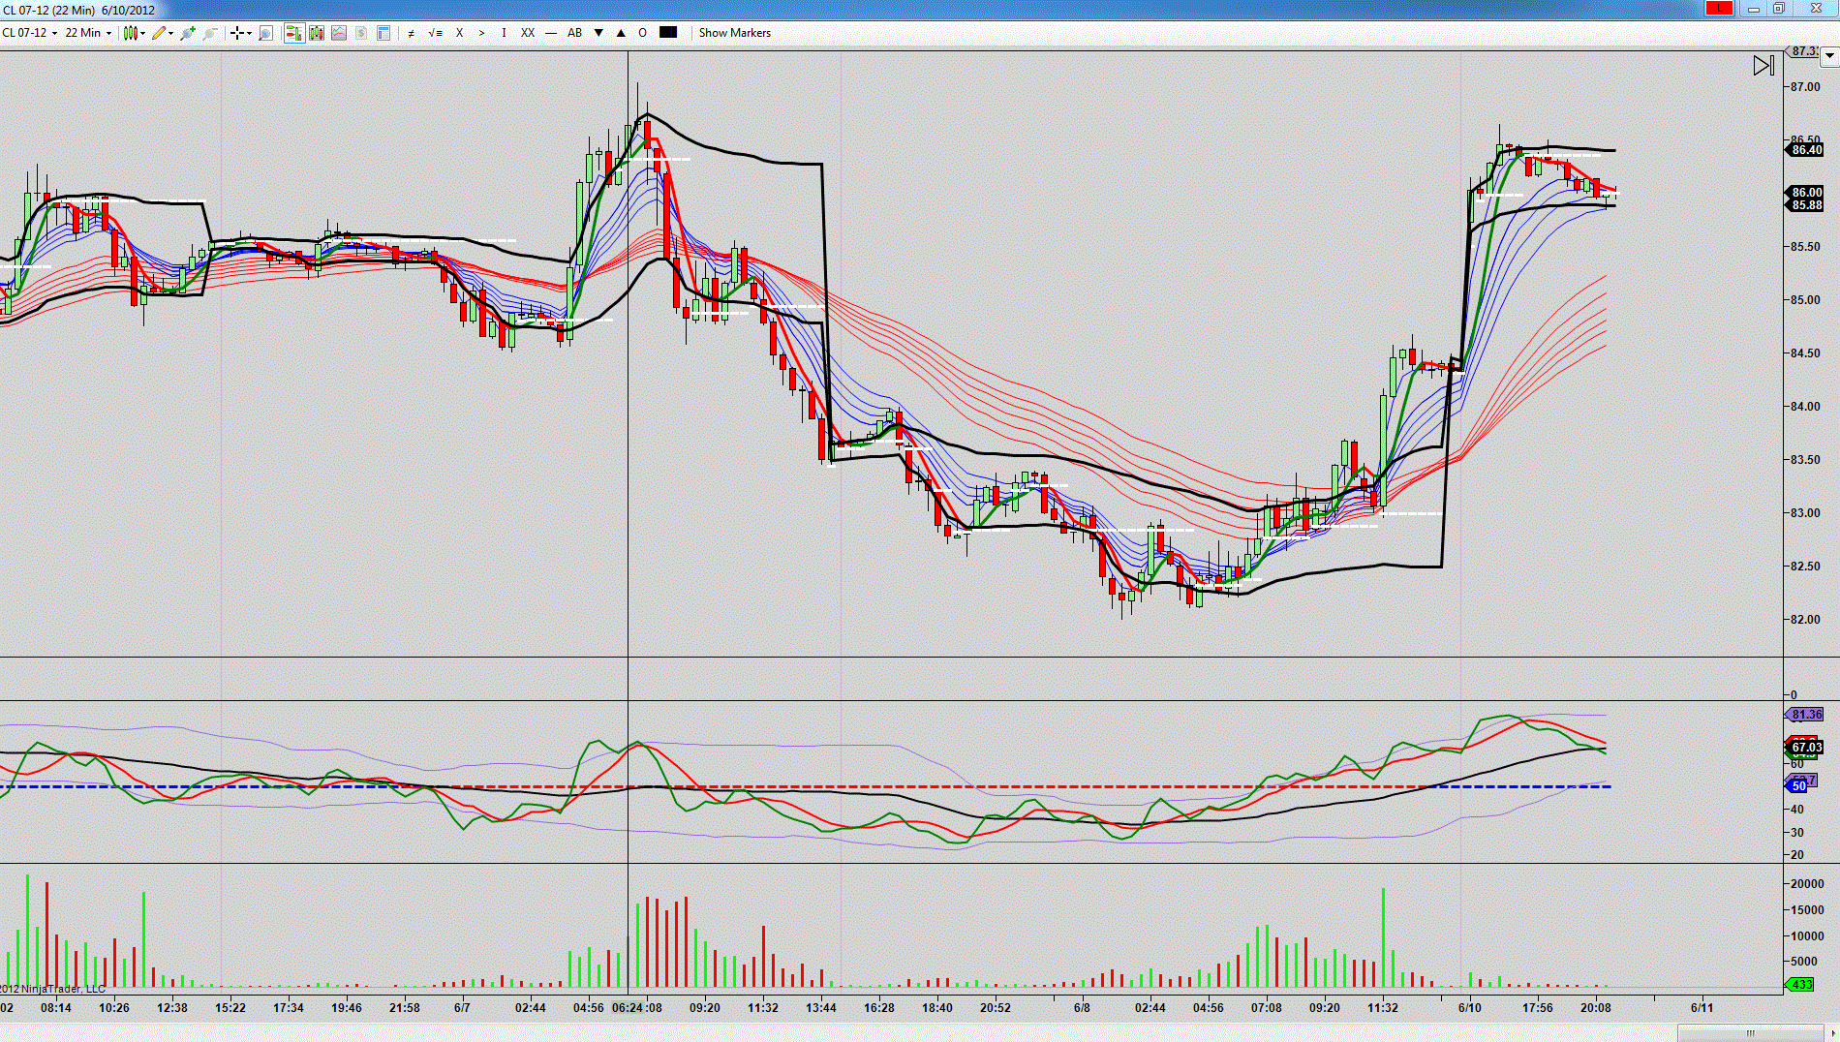The image size is (1840, 1042).
Task: Expand the candlestick chart style dropdown arrow
Action: tap(143, 33)
